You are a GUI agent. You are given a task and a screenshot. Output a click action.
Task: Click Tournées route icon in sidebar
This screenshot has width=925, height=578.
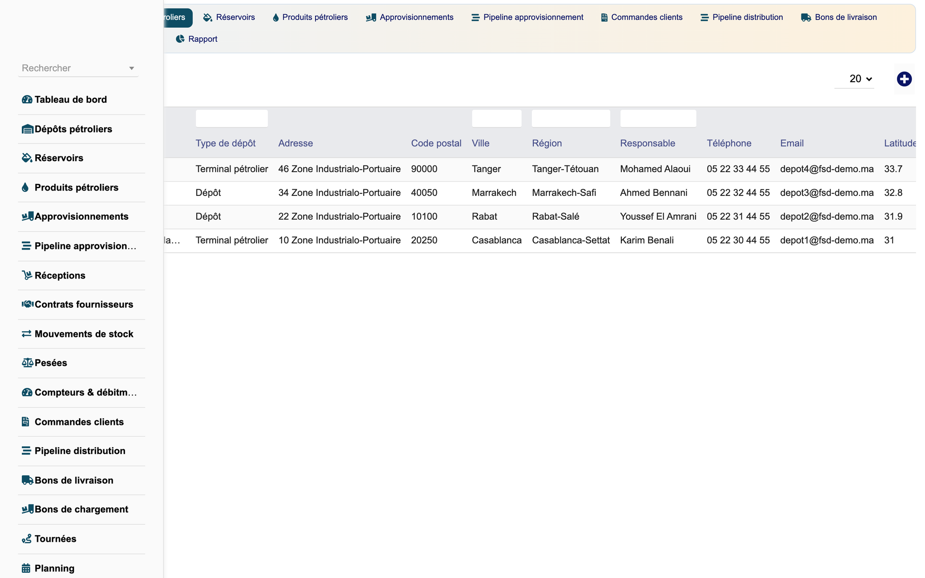(x=27, y=539)
